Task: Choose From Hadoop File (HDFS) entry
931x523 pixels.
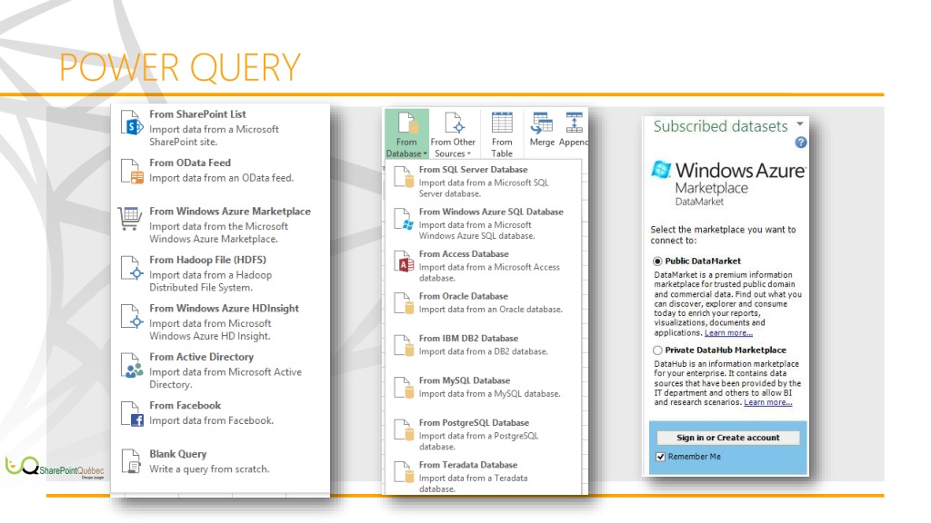Action: pyautogui.click(x=220, y=272)
